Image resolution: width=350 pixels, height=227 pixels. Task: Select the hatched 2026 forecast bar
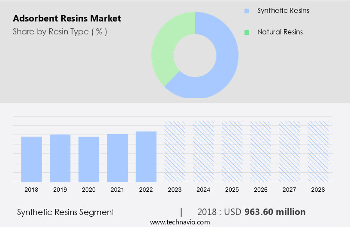[x=261, y=151]
